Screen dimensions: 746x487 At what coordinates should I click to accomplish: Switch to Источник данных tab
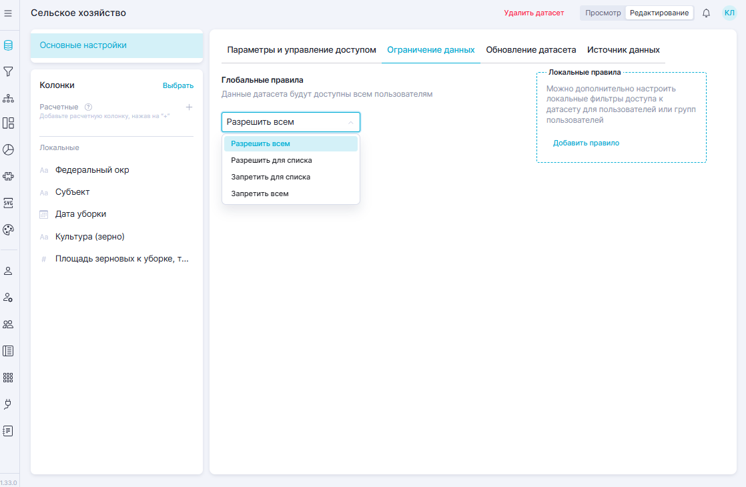(623, 50)
